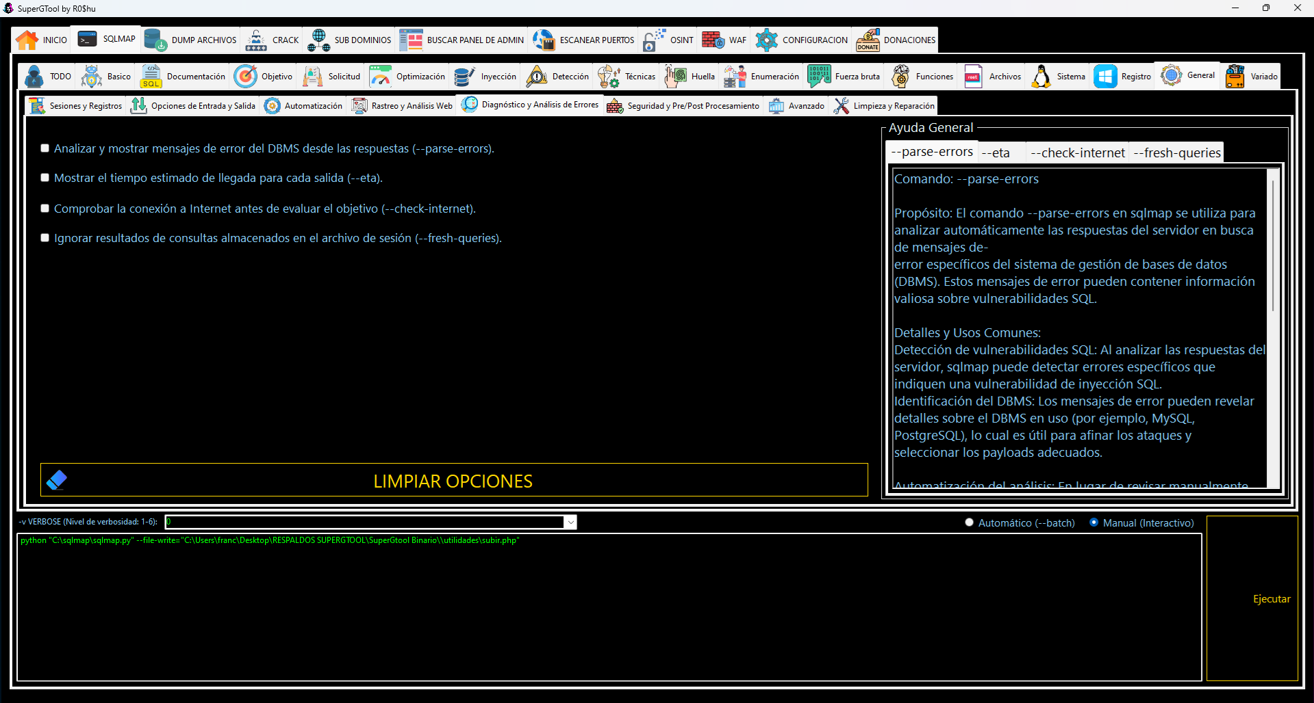Click the VERBOSE level input field
The width and height of the screenshot is (1314, 703).
pos(365,522)
